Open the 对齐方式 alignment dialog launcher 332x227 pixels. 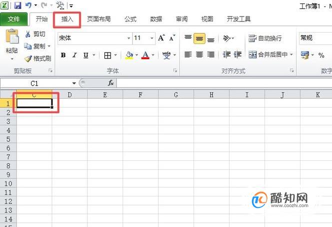[292, 71]
